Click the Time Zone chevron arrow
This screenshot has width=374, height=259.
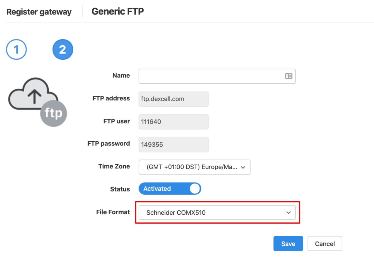243,167
